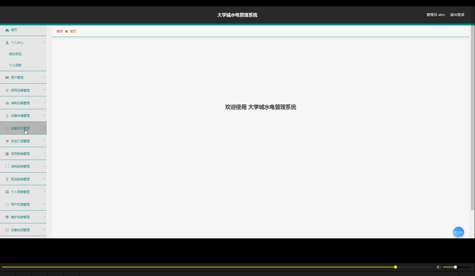Click the page's right vertical scrollbar

(x=472, y=118)
